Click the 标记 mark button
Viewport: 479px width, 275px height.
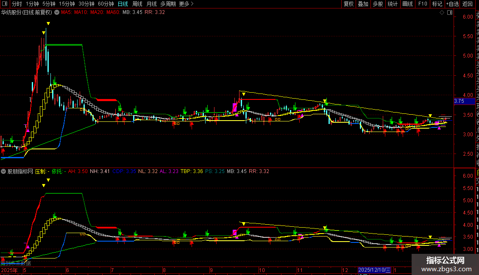click(x=437, y=4)
